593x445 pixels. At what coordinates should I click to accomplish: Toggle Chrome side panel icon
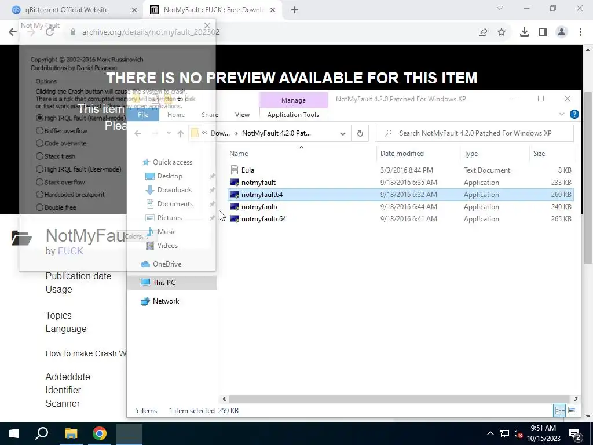coord(543,32)
